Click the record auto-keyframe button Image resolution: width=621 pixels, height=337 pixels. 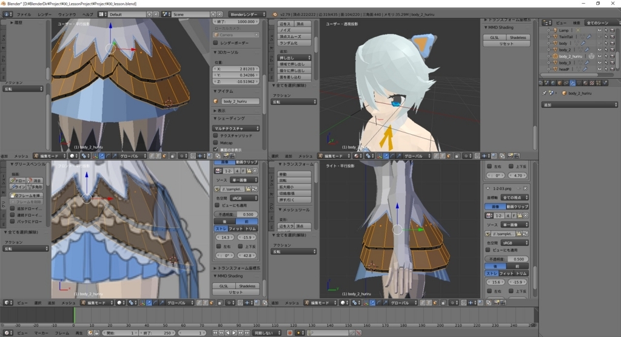(x=290, y=333)
